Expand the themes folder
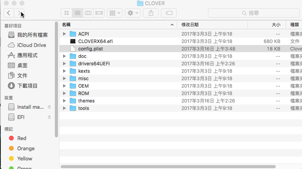302x169 pixels. 64,101
